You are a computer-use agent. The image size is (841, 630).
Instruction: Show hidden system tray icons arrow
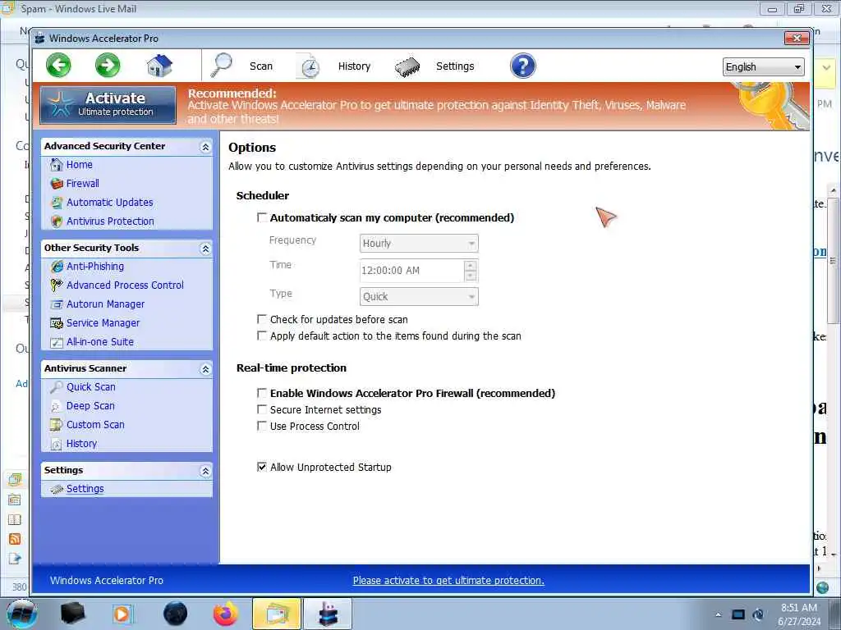coord(718,614)
